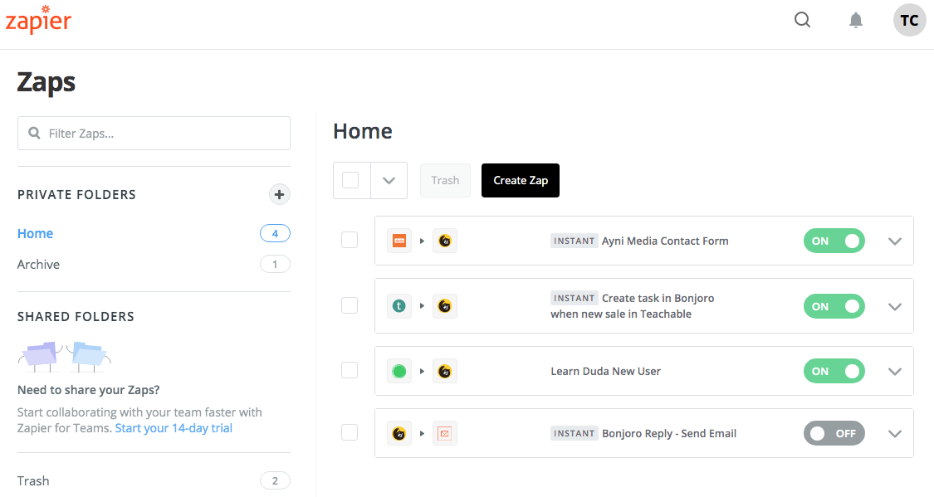Click the INSTANT badge on Bonjoro Reply zap
Screen dimensions: 934x497
point(575,433)
